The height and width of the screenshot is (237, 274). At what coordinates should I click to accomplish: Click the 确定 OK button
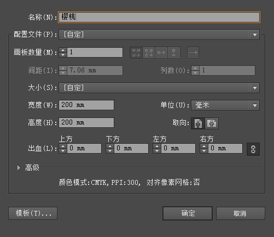[188, 213]
